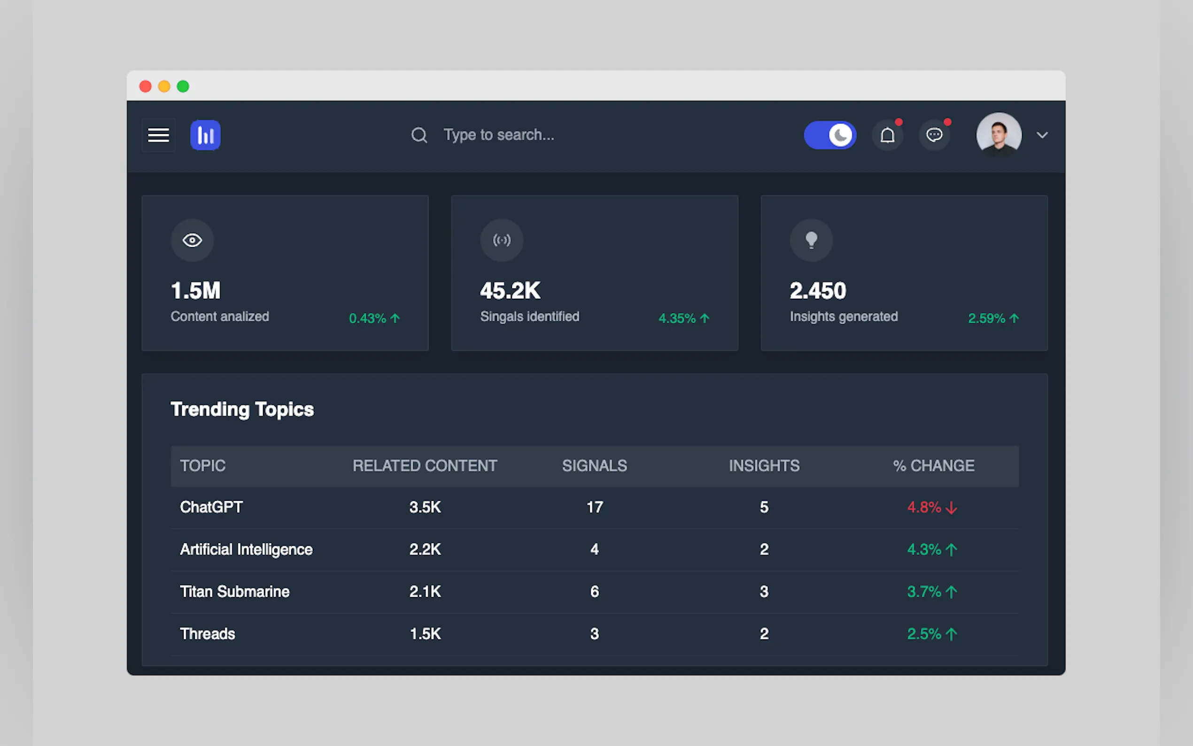The image size is (1193, 746).
Task: Sort by TOPIC column header
Action: (203, 466)
